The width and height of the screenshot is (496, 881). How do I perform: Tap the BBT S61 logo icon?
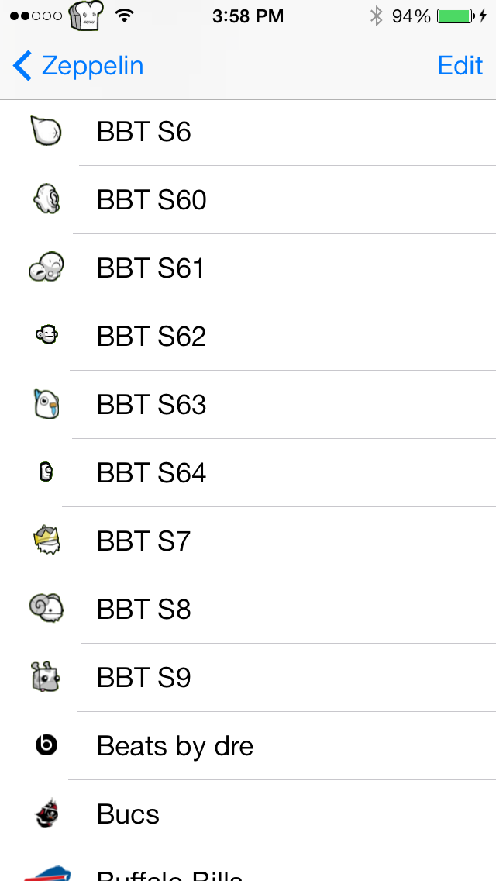(46, 267)
